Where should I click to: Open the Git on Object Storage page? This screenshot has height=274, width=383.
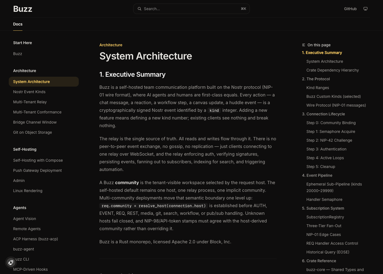click(33, 132)
